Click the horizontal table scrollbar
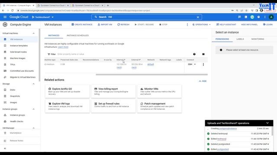Screen dimensions: 277x155 (x=151, y=74)
